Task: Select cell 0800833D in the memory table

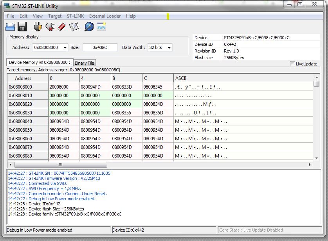Action: [x=126, y=87]
